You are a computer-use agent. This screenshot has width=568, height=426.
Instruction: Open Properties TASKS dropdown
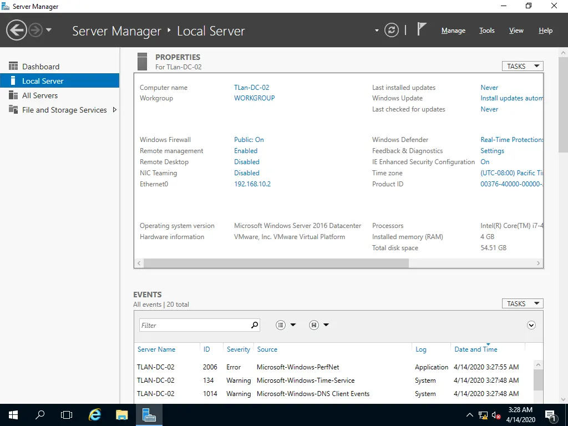[523, 67]
